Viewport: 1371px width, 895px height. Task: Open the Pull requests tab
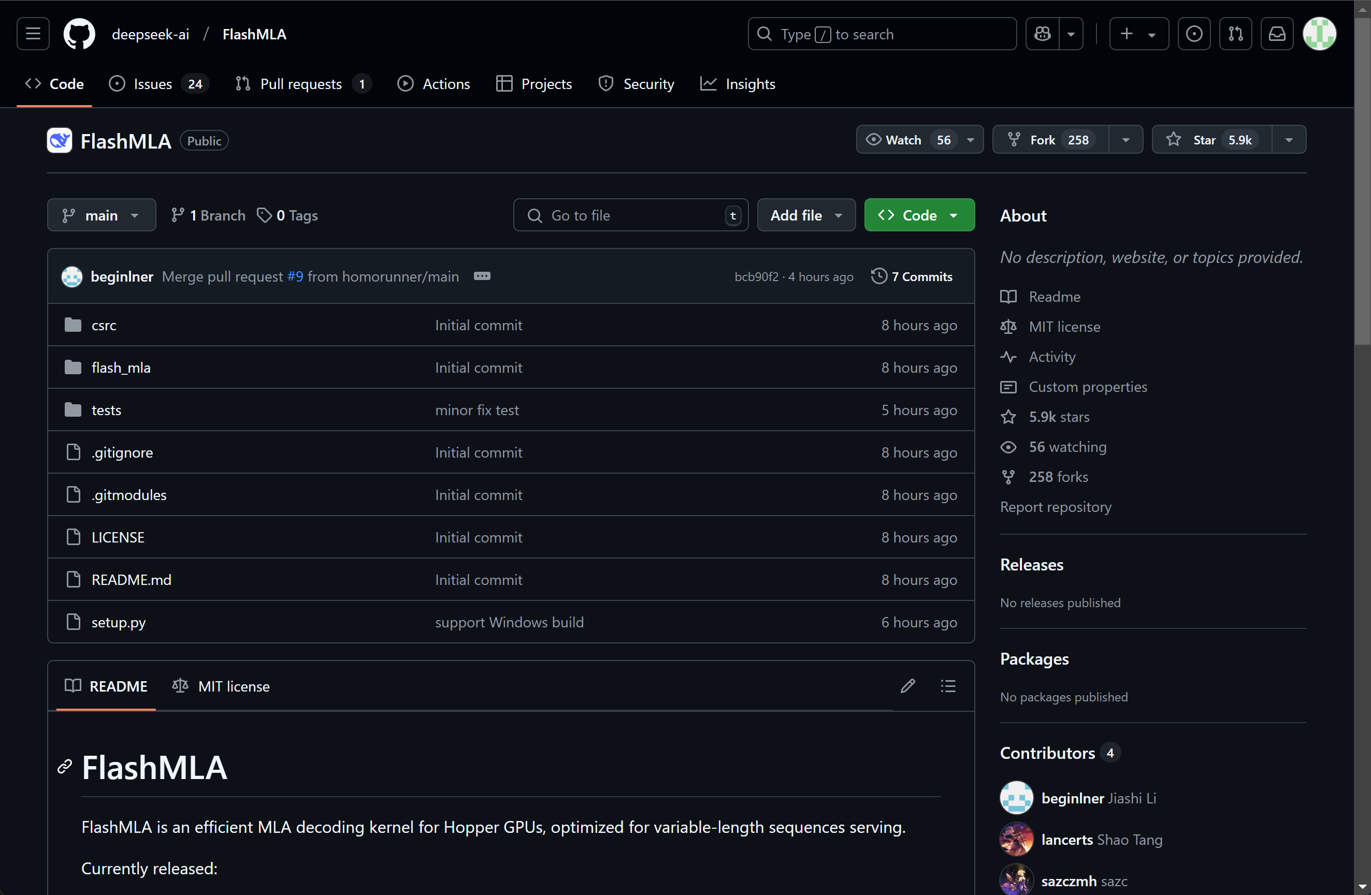(303, 84)
